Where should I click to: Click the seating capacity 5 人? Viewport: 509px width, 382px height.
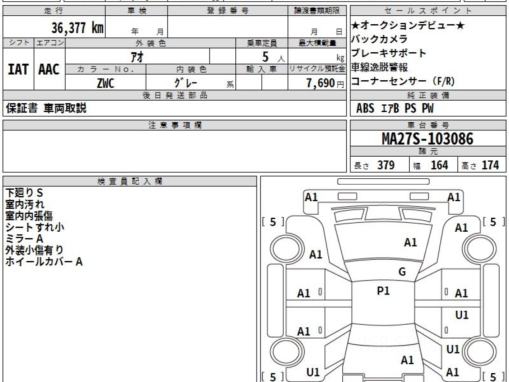pyautogui.click(x=273, y=56)
